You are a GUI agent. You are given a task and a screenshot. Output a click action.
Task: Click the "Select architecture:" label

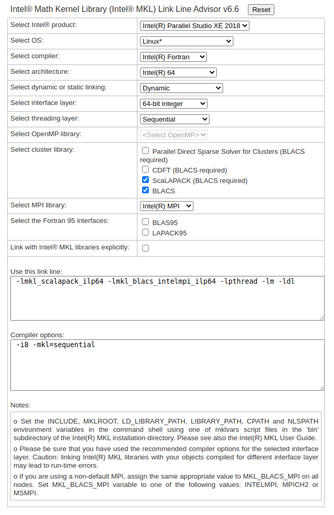pos(39,72)
